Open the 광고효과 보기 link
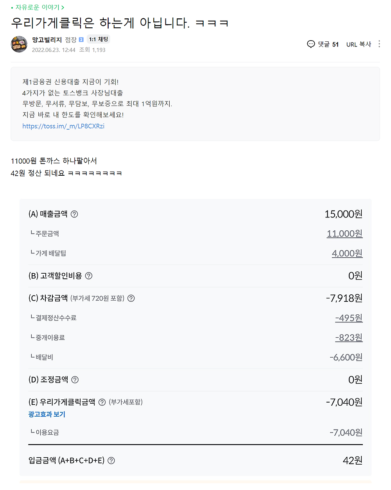The height and width of the screenshot is (490, 391). click(x=47, y=414)
